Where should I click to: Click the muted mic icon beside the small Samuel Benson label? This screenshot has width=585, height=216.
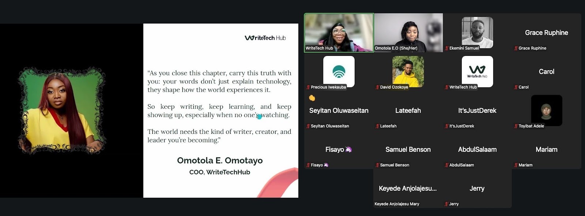(x=377, y=165)
